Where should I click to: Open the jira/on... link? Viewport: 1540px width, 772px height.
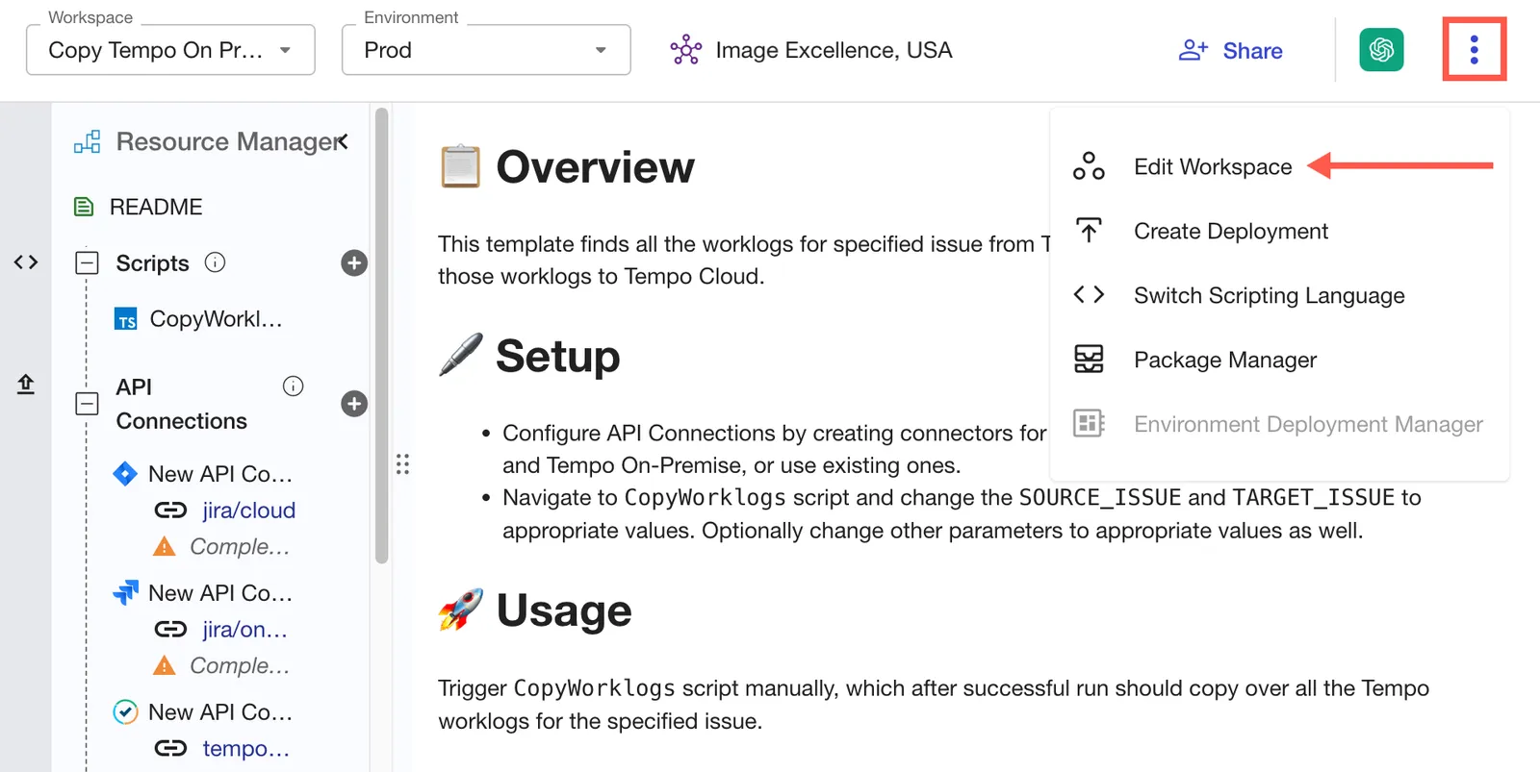pos(244,630)
